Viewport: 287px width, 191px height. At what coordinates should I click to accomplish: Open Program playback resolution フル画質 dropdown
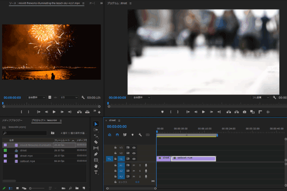[x=260, y=97]
